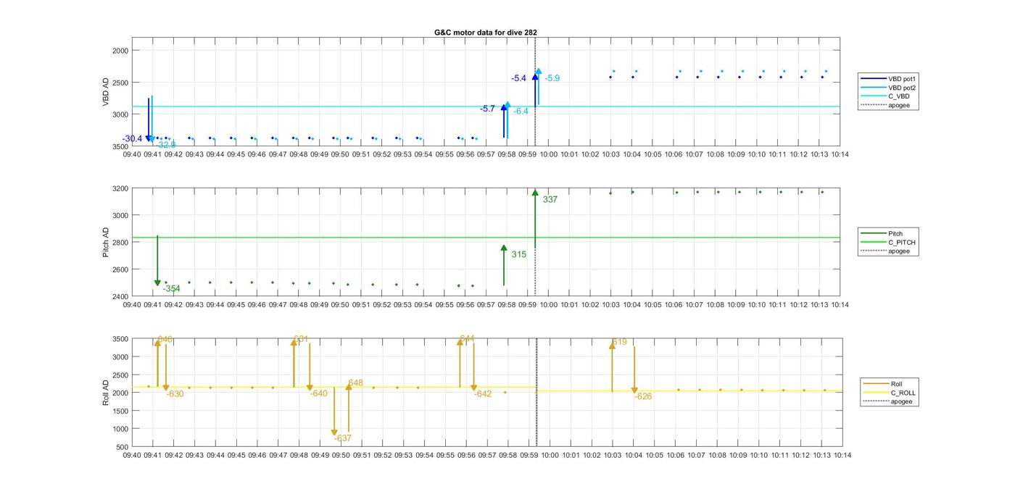Screen dimensions: 1015x502
Task: Select the '-640' roll annotation
Action: point(319,394)
